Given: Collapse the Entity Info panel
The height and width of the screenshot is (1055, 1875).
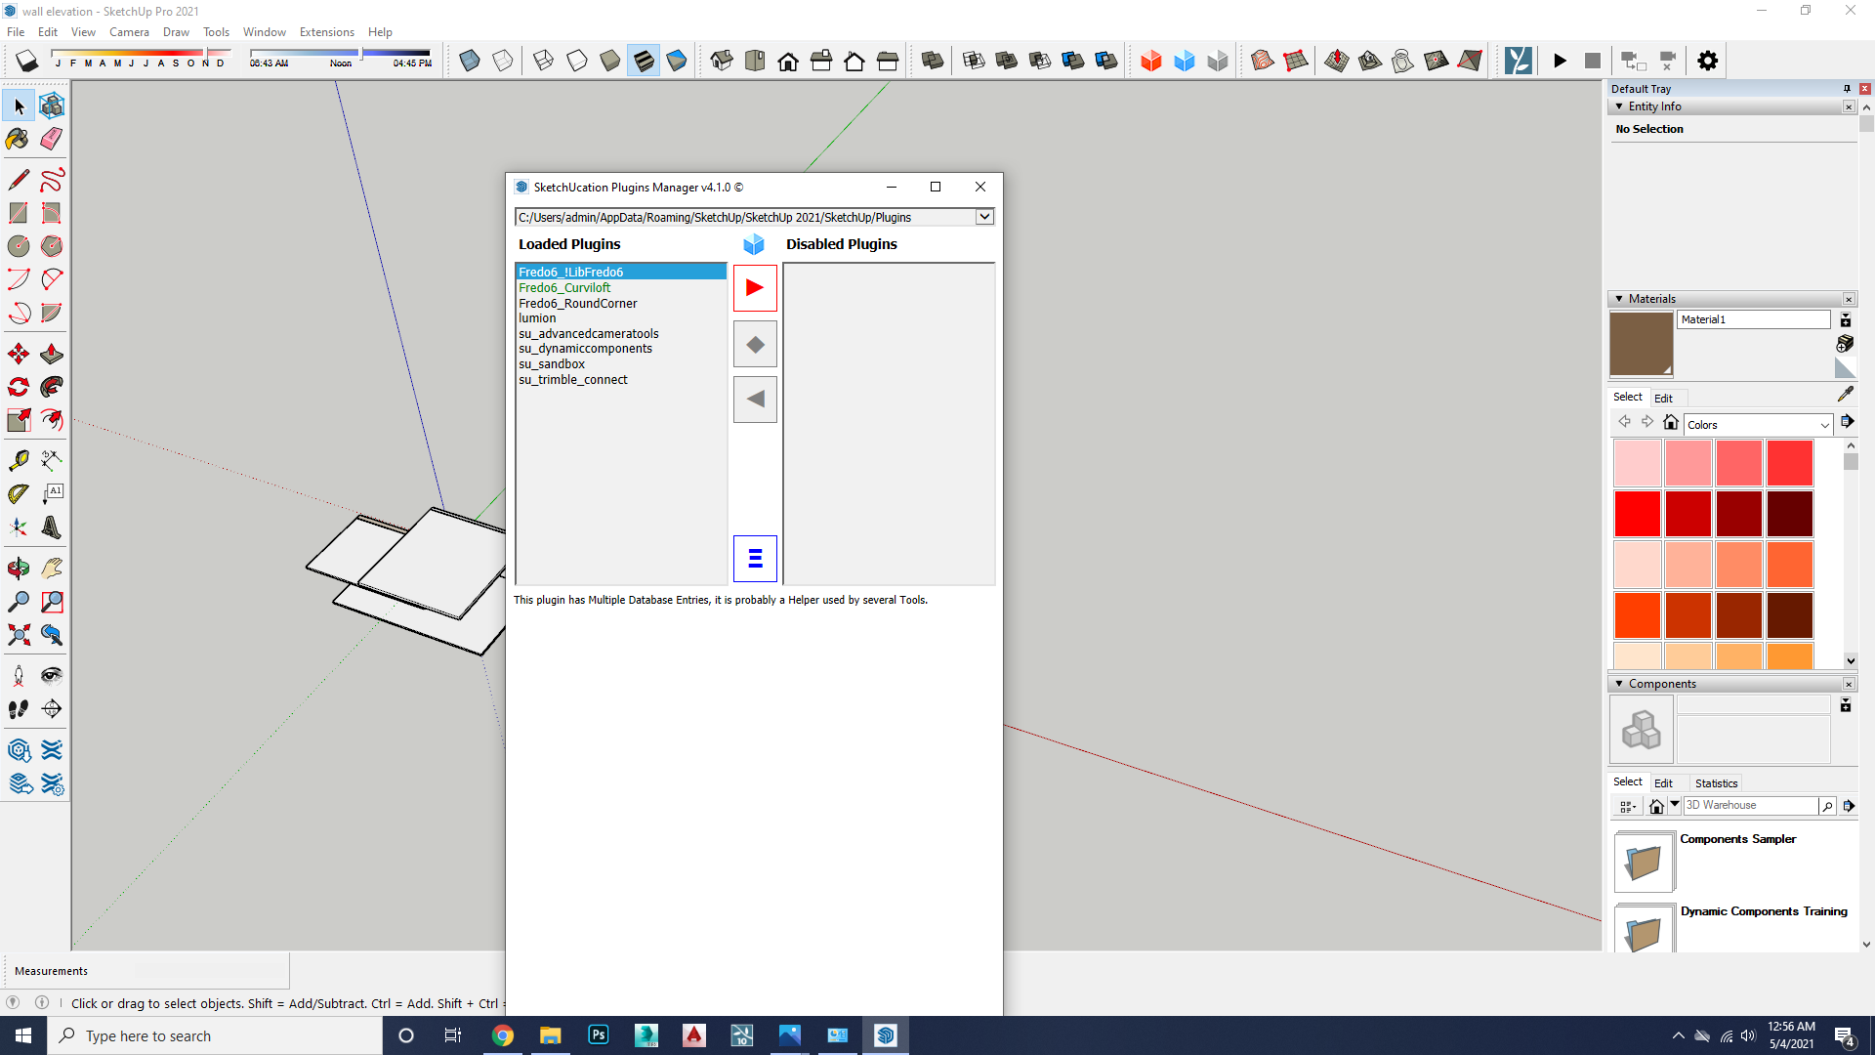Looking at the screenshot, I should [x=1620, y=106].
